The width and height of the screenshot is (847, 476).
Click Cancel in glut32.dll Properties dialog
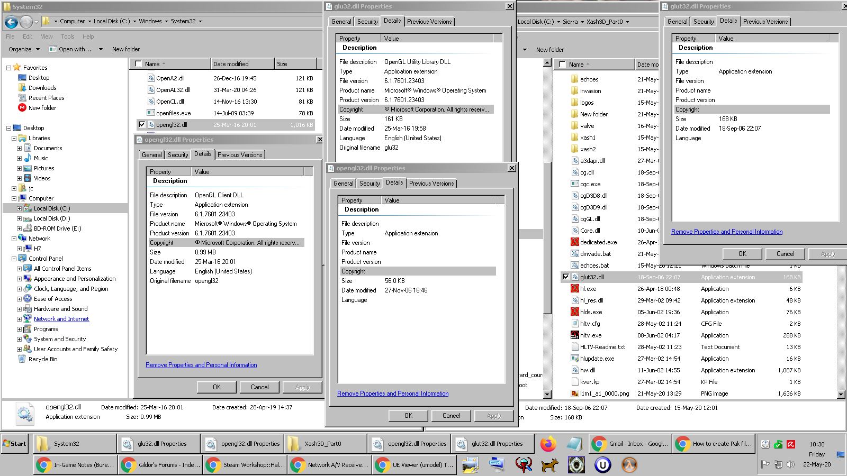pyautogui.click(x=785, y=254)
